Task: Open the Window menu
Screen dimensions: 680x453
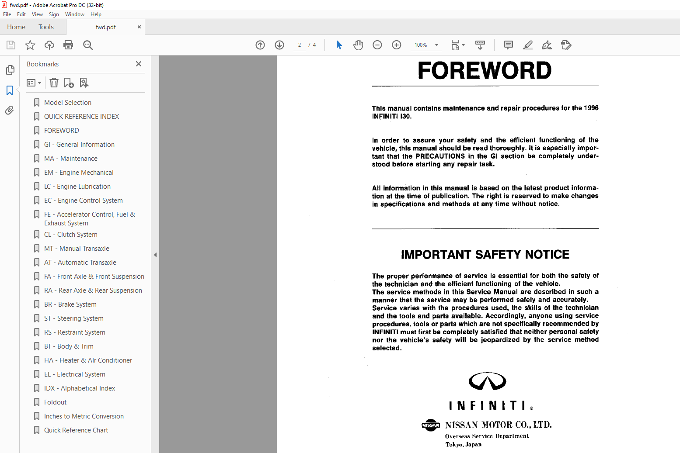Action: click(75, 14)
